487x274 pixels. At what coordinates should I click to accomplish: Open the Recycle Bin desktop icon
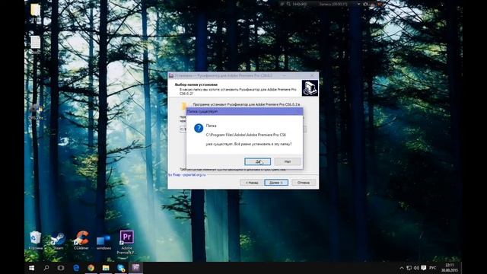[x=36, y=241]
